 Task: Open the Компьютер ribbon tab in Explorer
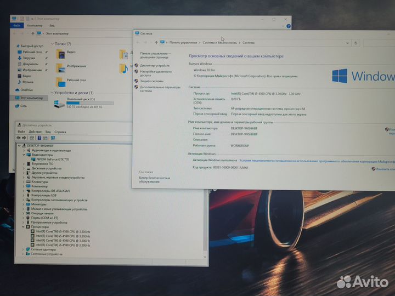(35, 25)
